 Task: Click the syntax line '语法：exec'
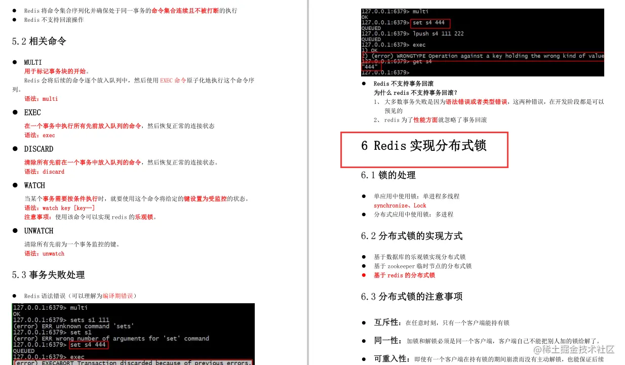(x=40, y=135)
